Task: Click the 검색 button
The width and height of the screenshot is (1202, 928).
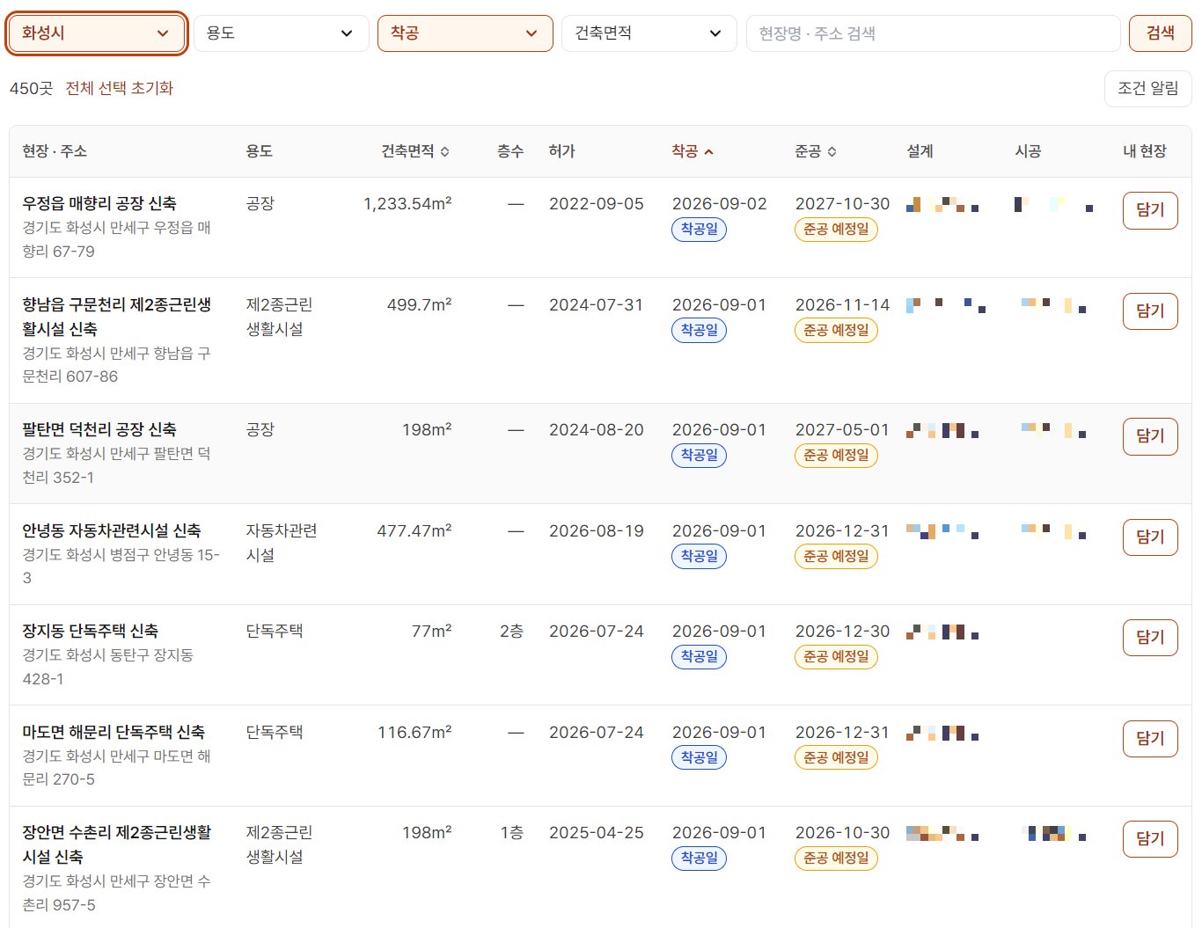Action: tap(1161, 33)
